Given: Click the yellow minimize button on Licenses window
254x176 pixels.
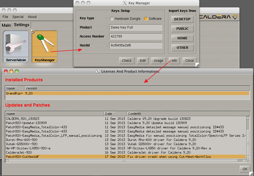Looking at the screenshot, I should 11,71.
